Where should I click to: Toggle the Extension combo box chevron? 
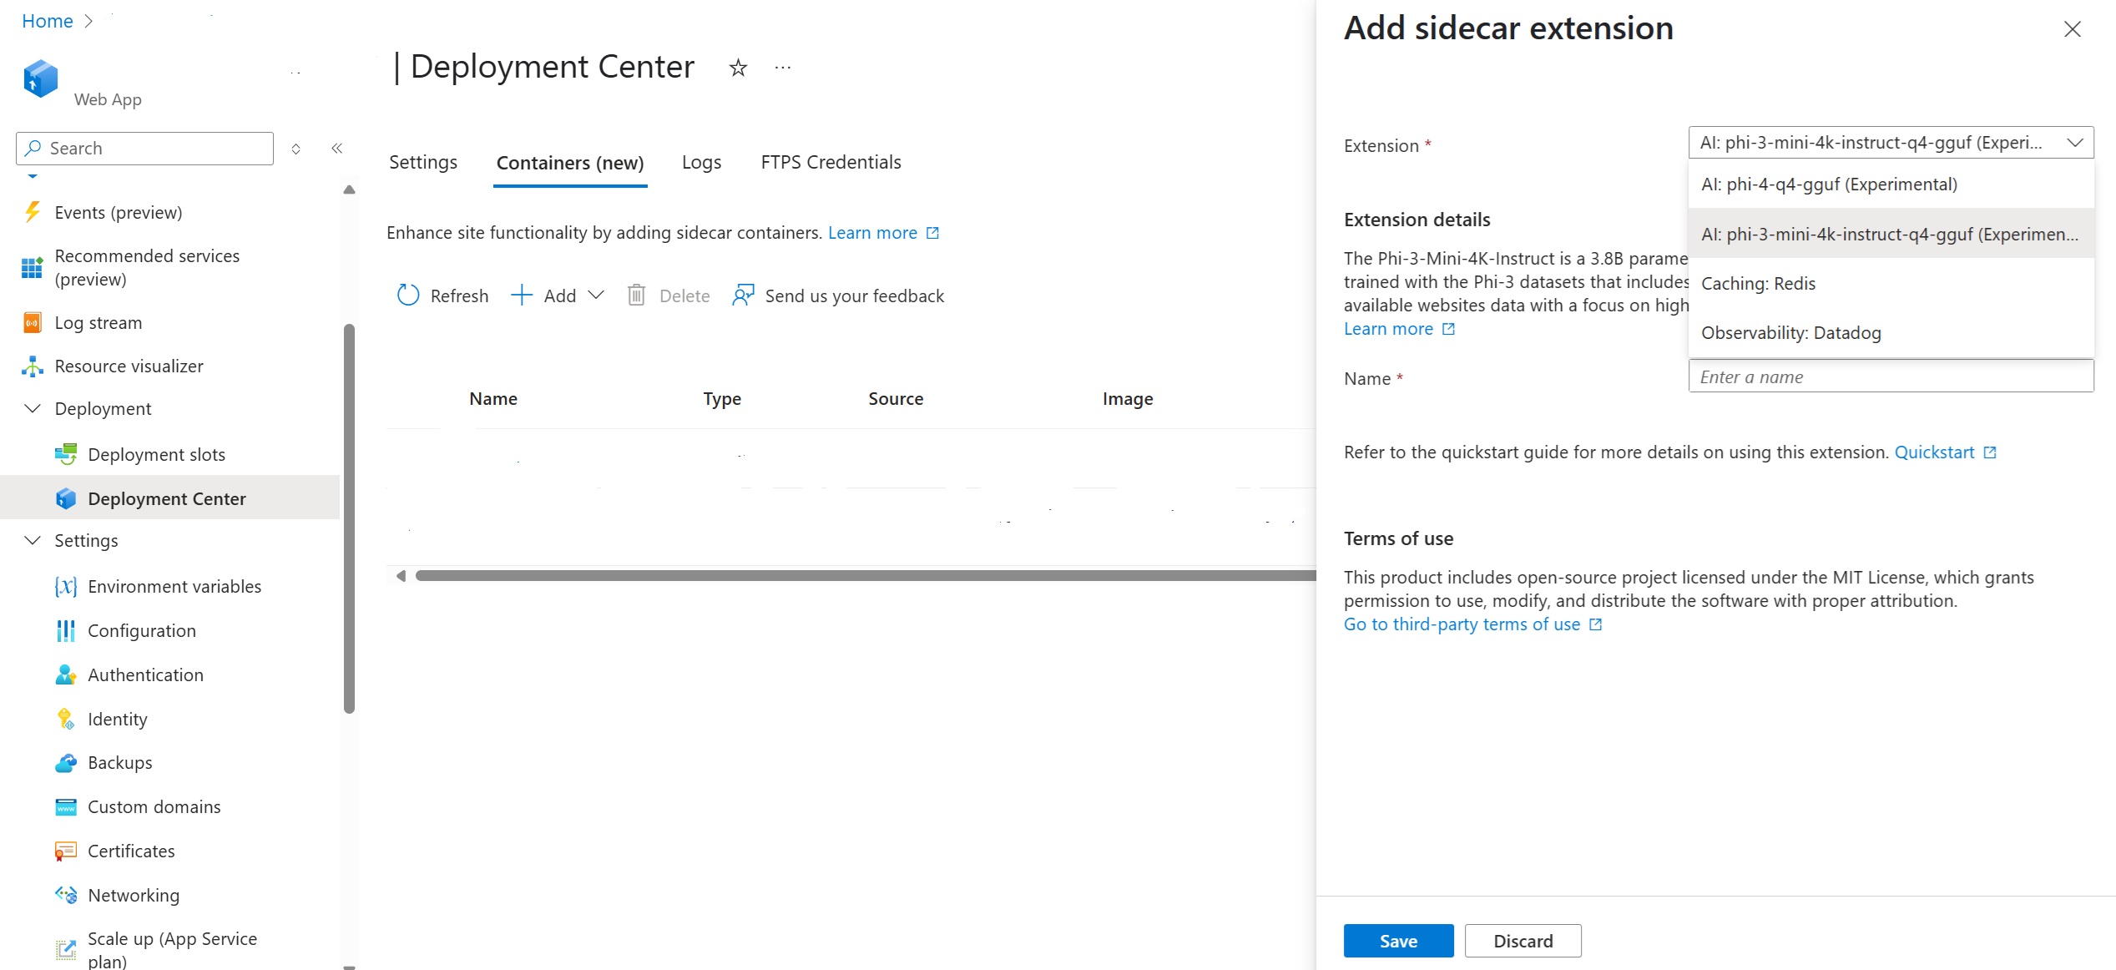click(2075, 143)
